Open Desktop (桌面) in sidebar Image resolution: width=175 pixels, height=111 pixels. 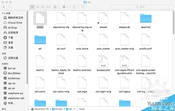8,43
